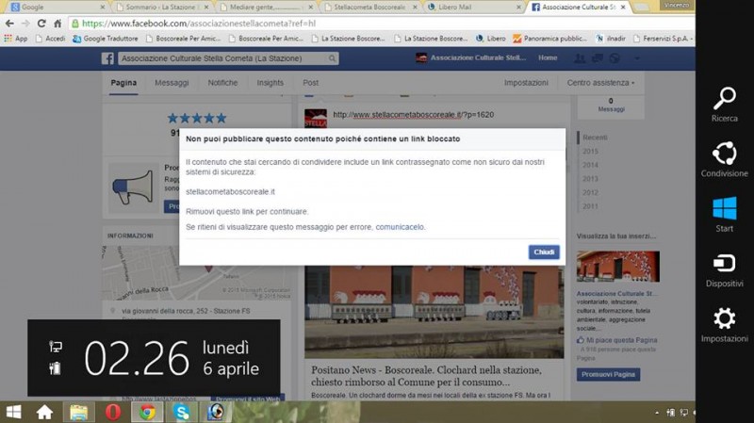Close the blocked link dialog with Chiudi
The height and width of the screenshot is (423, 754).
click(544, 252)
